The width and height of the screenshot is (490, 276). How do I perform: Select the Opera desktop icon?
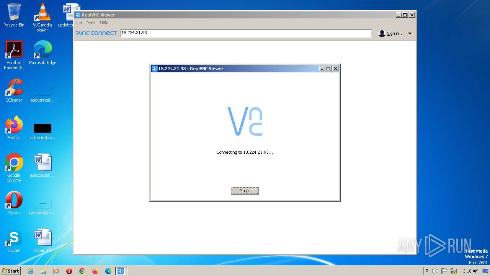coord(14,203)
